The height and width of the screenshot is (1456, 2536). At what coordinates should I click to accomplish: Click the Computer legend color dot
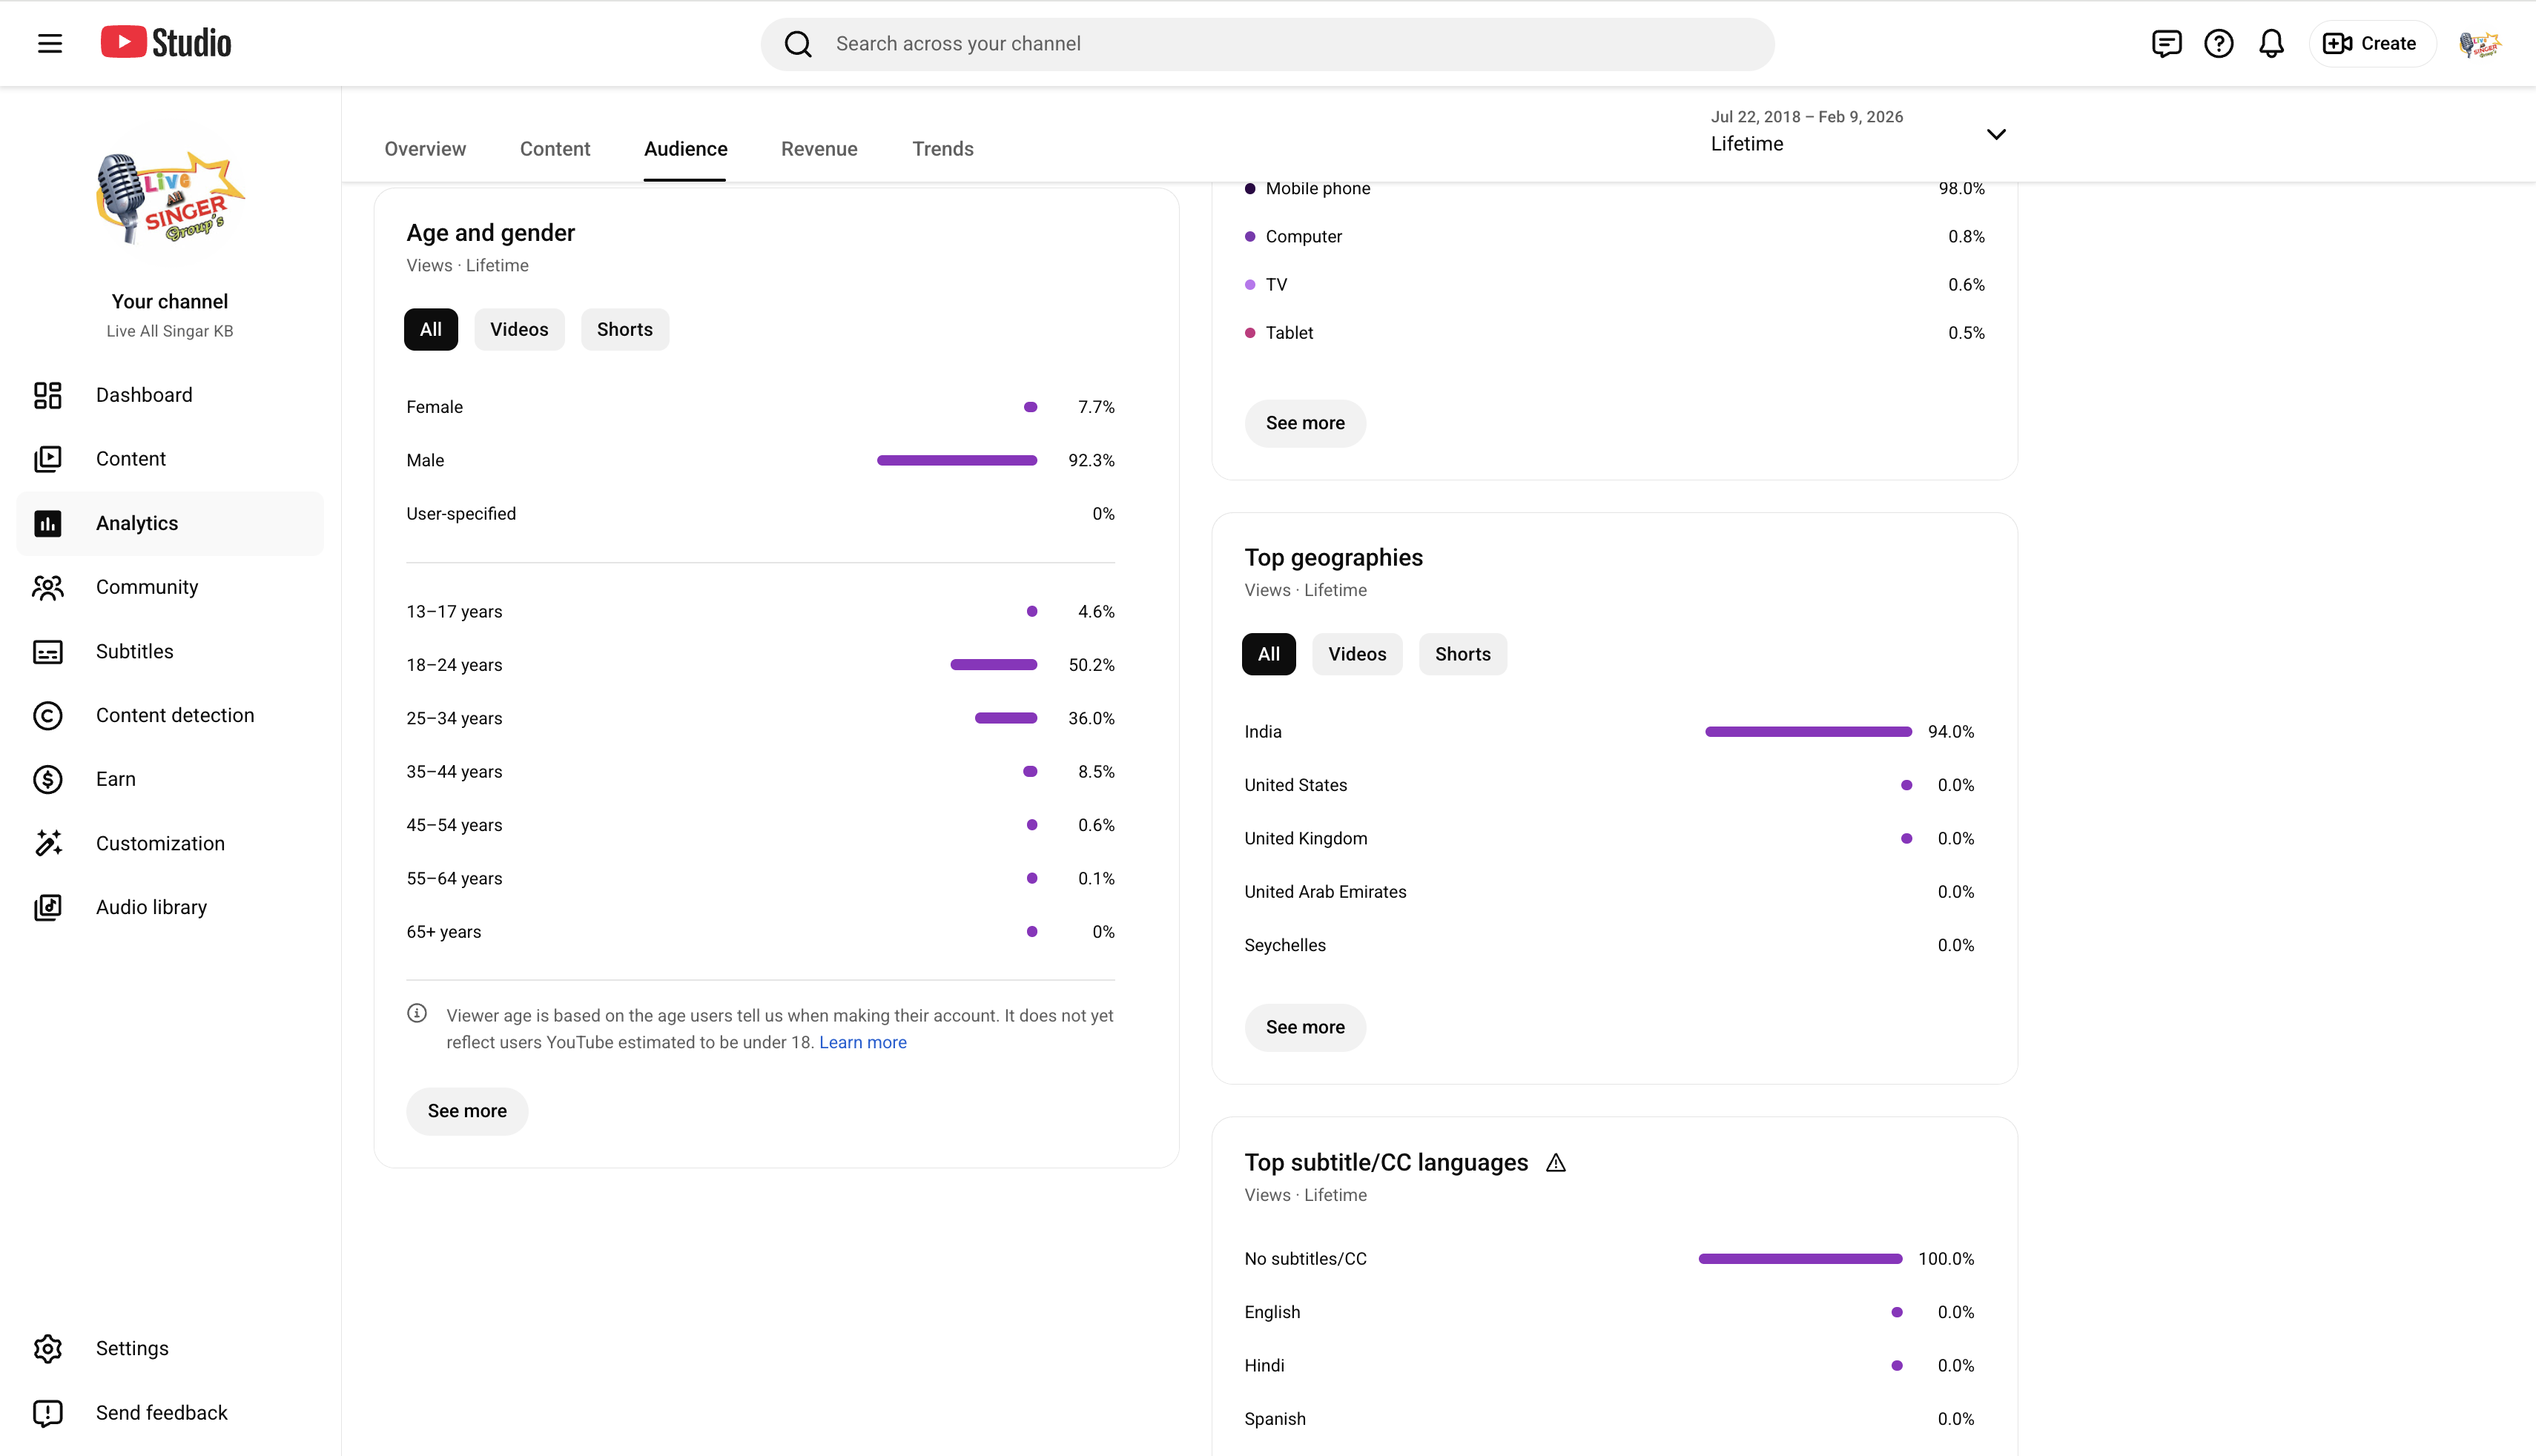point(1250,237)
